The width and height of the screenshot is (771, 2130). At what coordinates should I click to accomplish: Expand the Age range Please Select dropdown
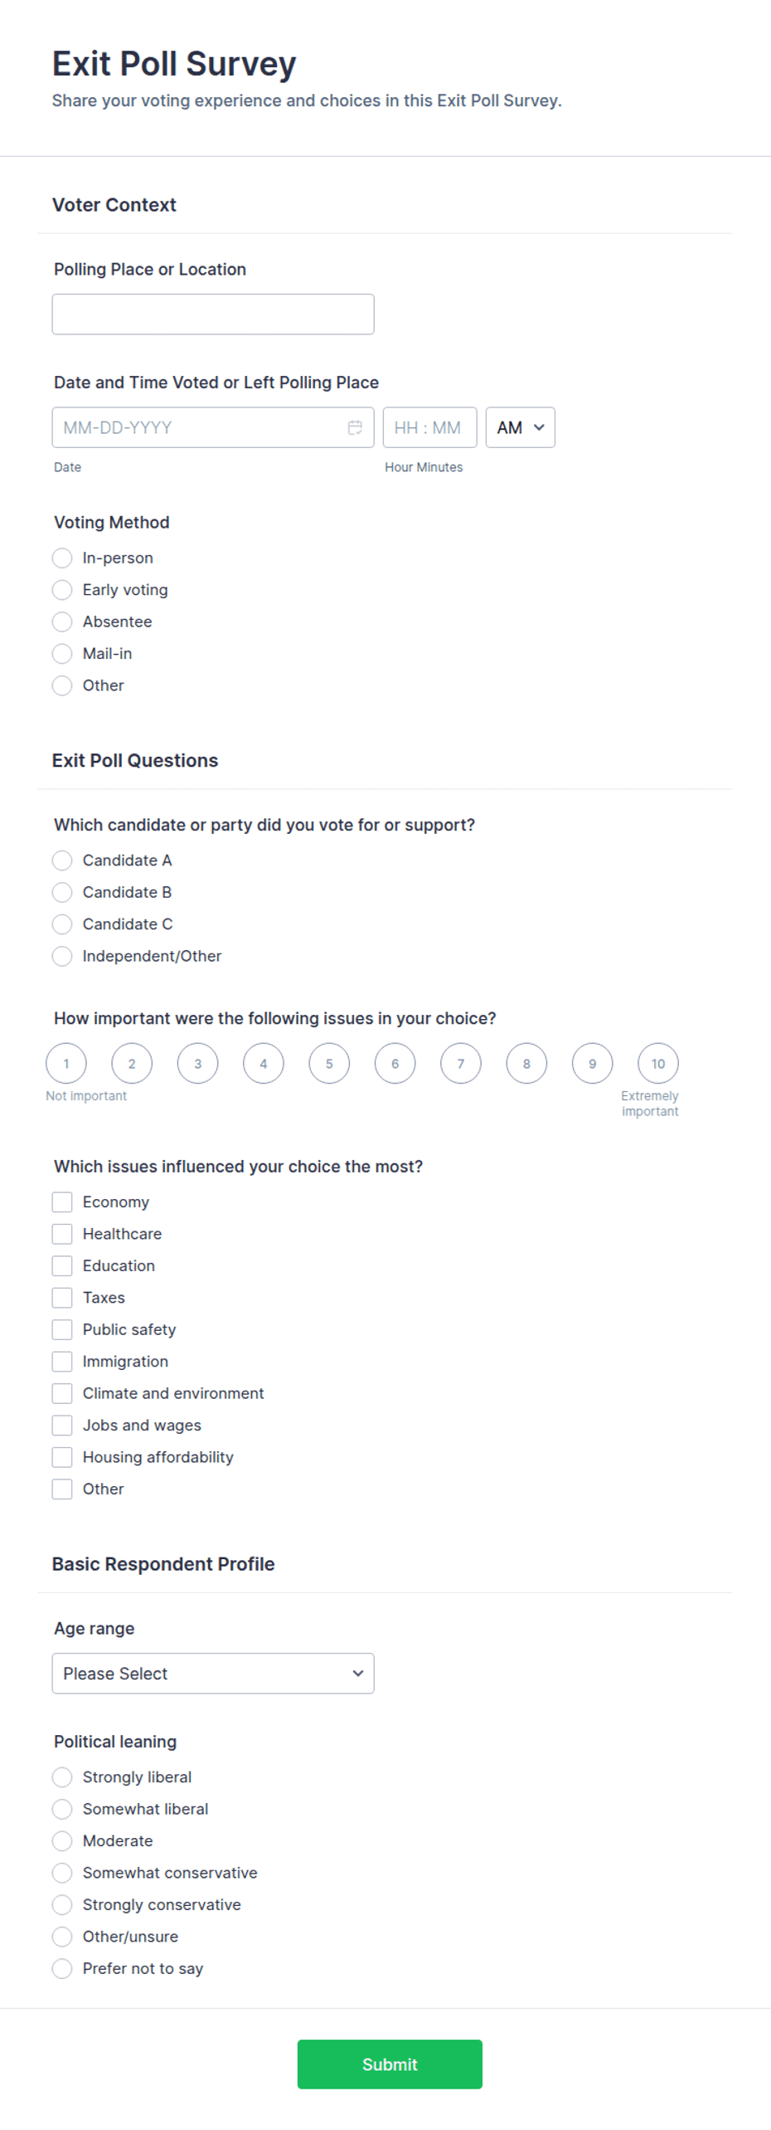213,1673
